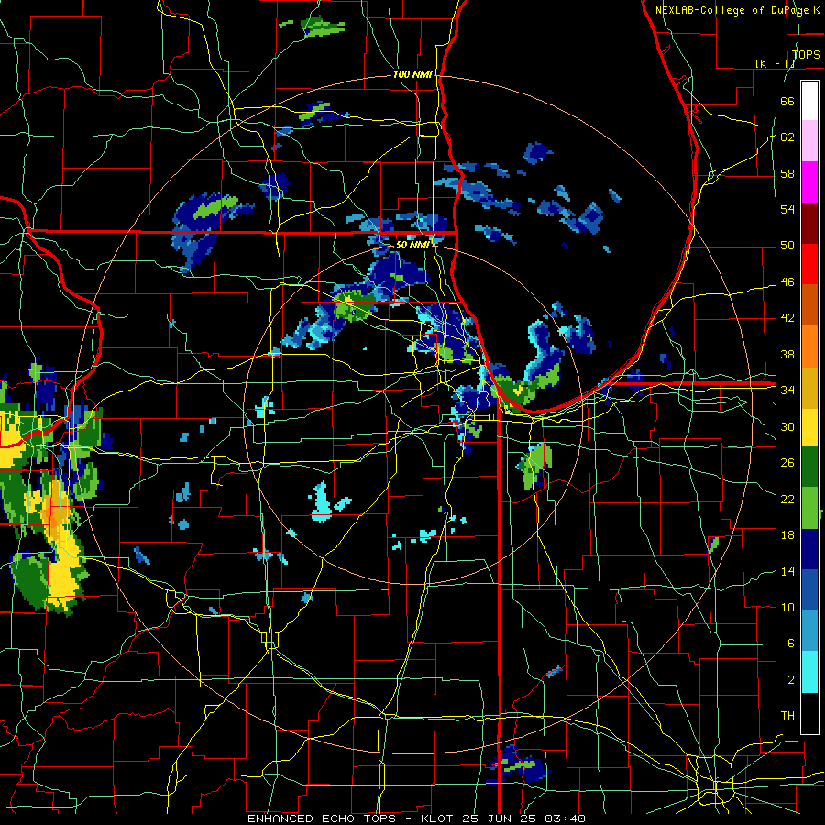Pick the dark green swatch in the legend
Image resolution: width=825 pixels, height=825 pixels.
[x=809, y=467]
